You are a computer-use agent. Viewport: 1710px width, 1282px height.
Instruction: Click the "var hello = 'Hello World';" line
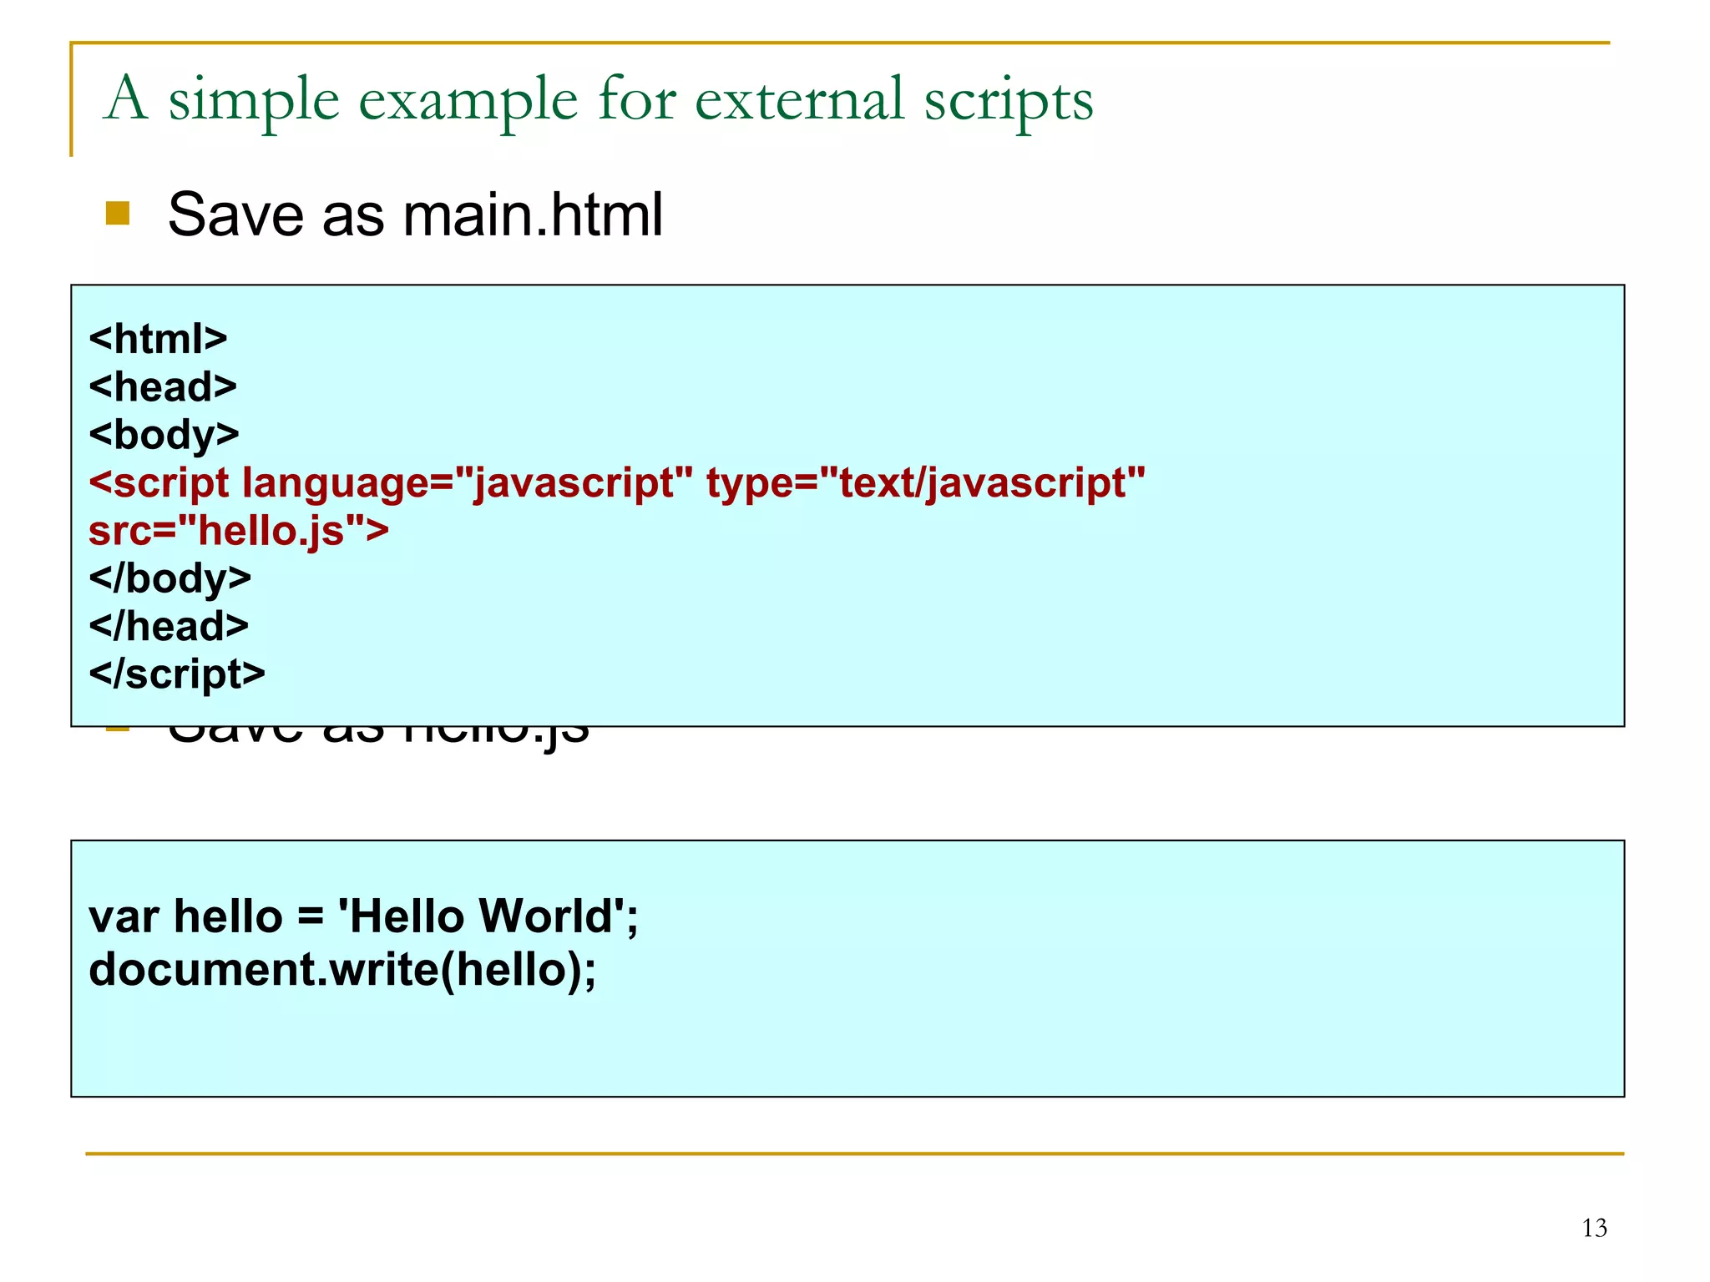click(x=363, y=916)
